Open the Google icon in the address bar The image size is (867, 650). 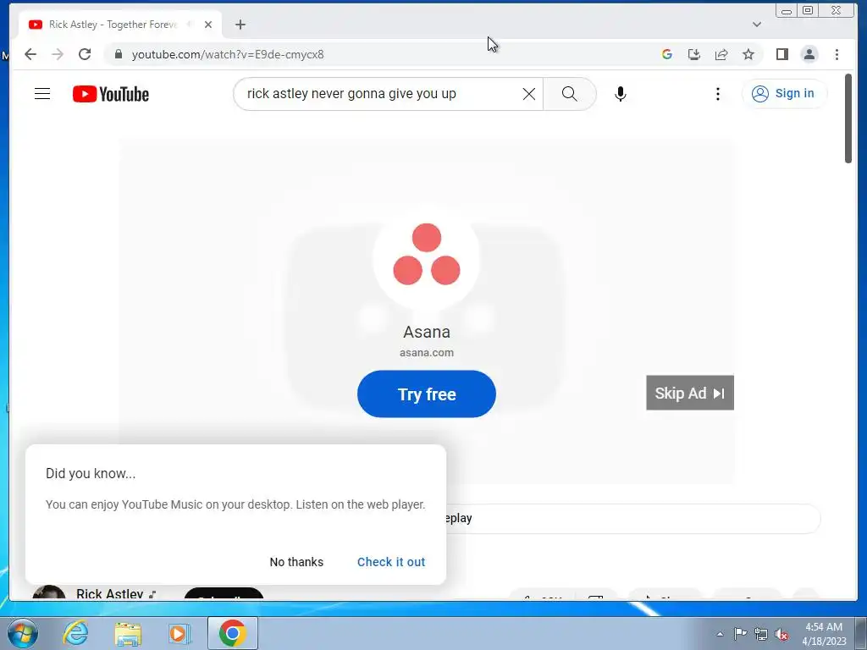click(667, 54)
